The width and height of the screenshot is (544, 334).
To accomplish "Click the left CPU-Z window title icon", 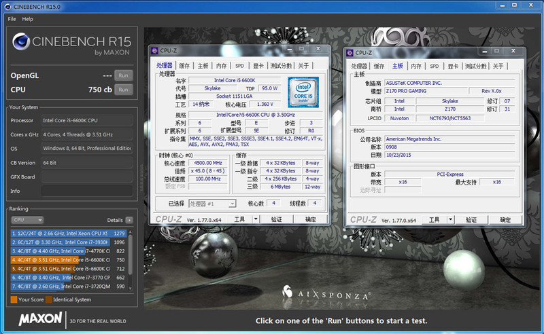I will [x=155, y=51].
